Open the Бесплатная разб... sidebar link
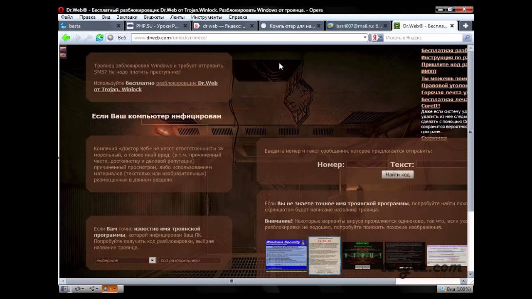 pos(444,50)
